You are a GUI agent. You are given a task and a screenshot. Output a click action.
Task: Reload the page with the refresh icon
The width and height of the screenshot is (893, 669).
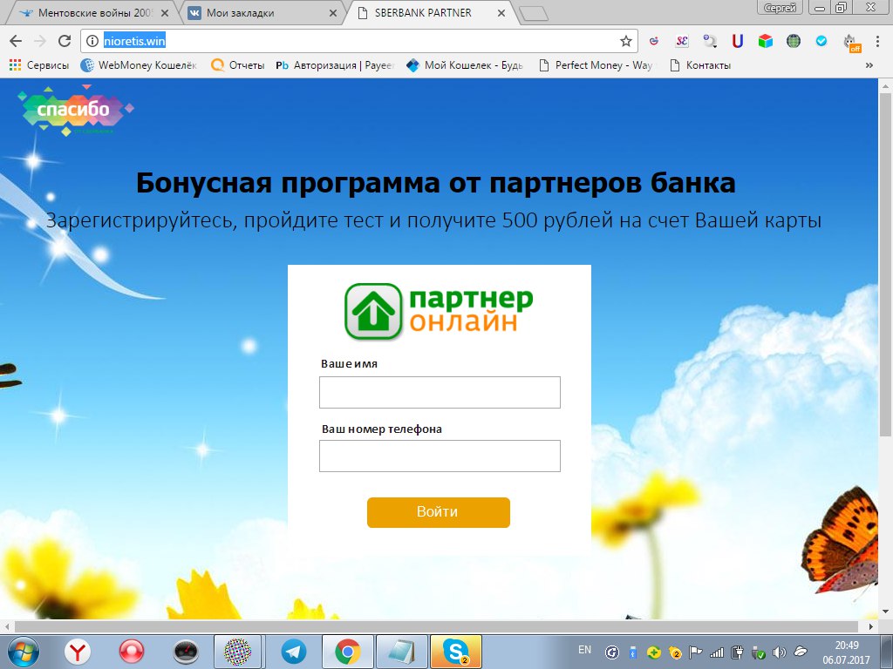(x=63, y=40)
